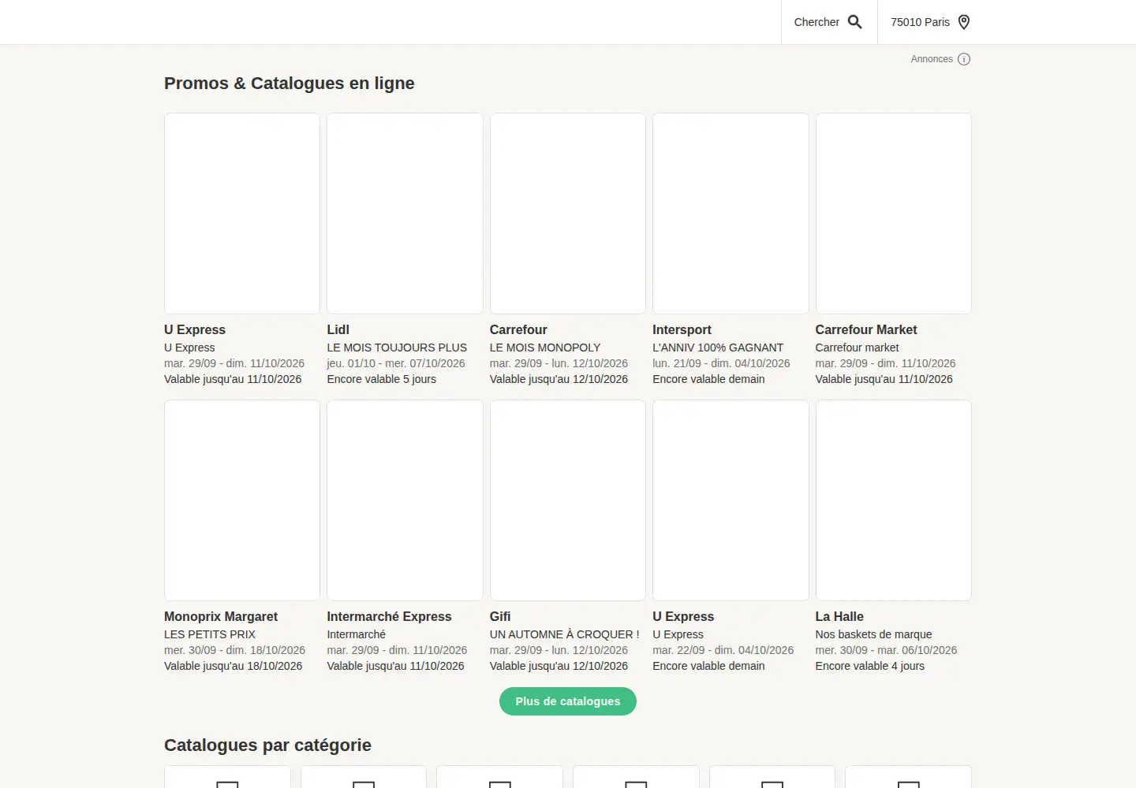The height and width of the screenshot is (788, 1136).
Task: Click "LE MOIS TOUJOURS PLUS" text
Action: 397,348
